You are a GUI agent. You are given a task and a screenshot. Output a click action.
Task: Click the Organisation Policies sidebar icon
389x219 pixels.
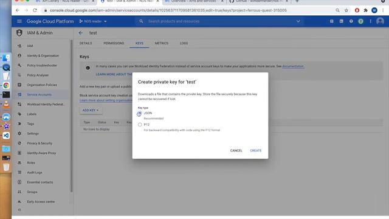click(19, 85)
